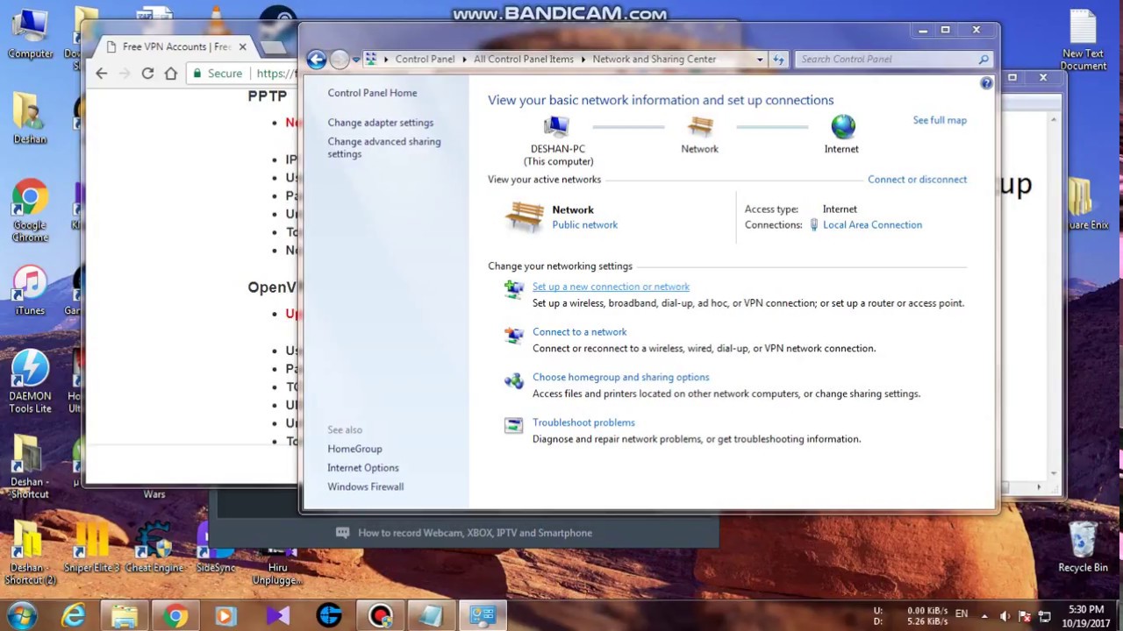The height and width of the screenshot is (631, 1123).
Task: Click the DESHAN-PC computer icon
Action: click(556, 127)
